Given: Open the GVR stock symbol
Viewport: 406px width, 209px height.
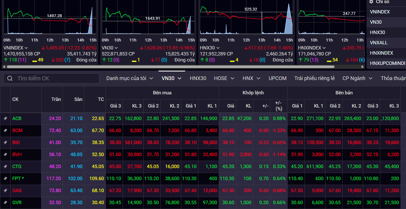Looking at the screenshot, I should pos(17,202).
